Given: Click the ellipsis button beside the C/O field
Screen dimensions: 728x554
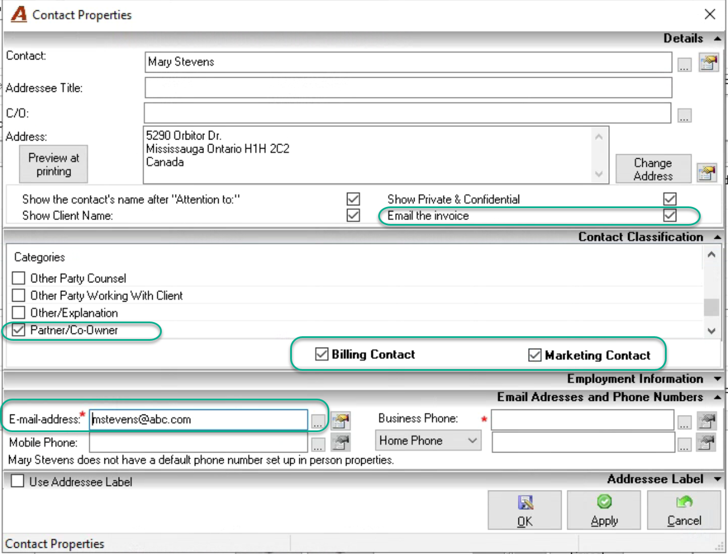Looking at the screenshot, I should [684, 115].
